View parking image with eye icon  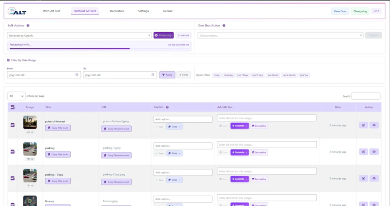pyautogui.click(x=374, y=152)
